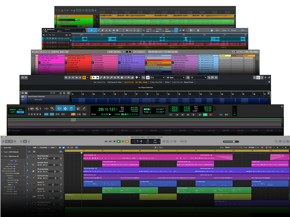Toggle SLIP edit mode

[12, 112]
